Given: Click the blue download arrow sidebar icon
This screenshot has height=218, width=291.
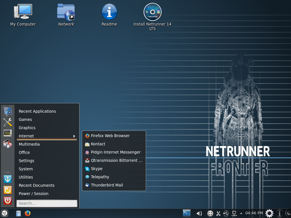Looking at the screenshot, I should (x=8, y=179).
